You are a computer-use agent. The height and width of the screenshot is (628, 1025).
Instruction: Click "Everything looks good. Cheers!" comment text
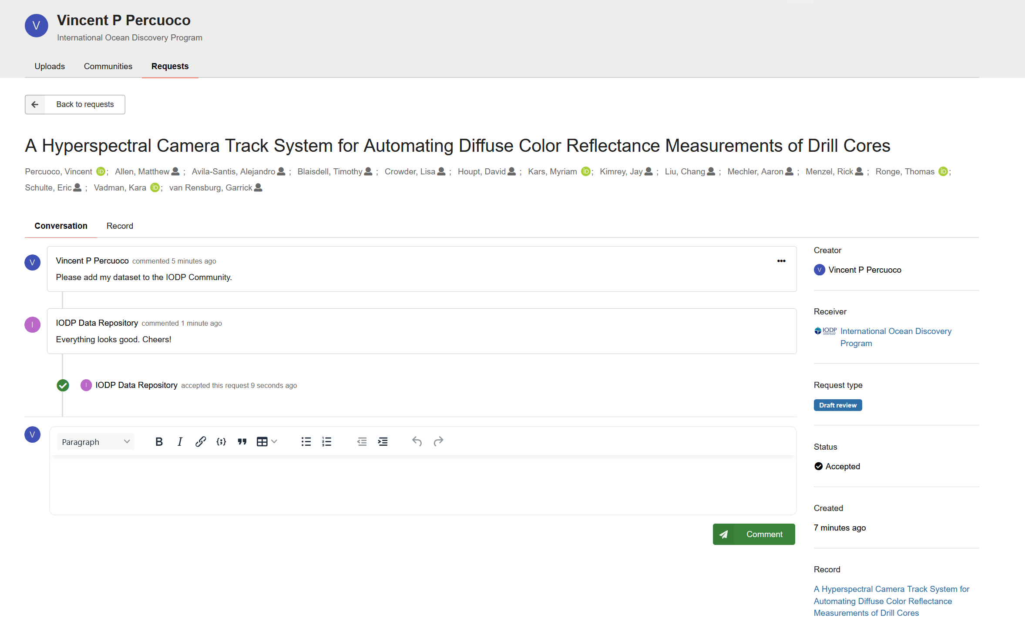(x=114, y=339)
